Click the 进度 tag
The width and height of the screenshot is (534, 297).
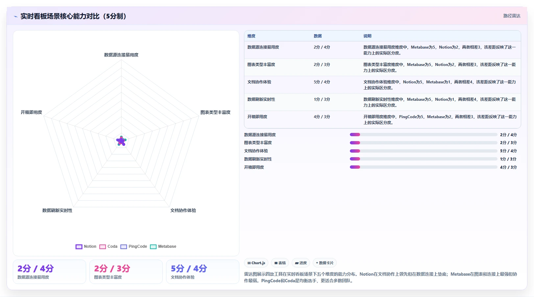301,263
